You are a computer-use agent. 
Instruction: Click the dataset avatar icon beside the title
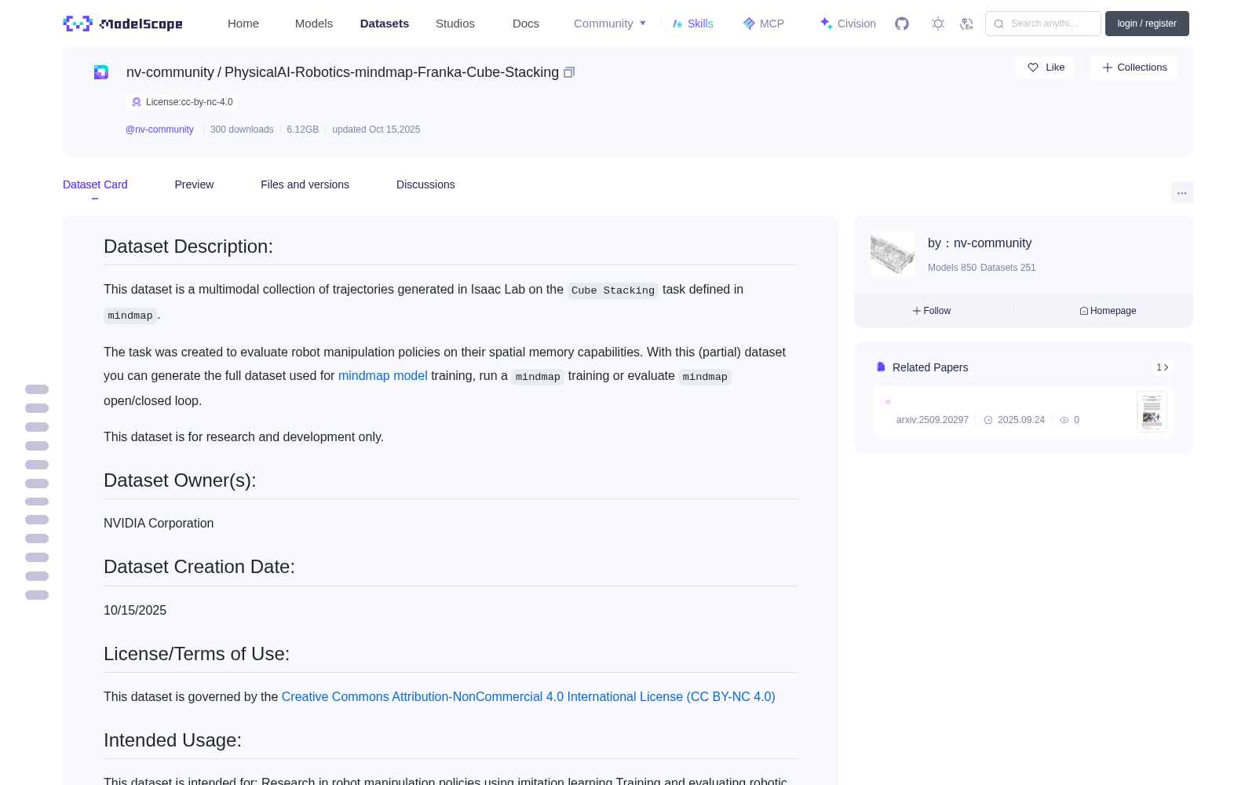[x=101, y=72]
